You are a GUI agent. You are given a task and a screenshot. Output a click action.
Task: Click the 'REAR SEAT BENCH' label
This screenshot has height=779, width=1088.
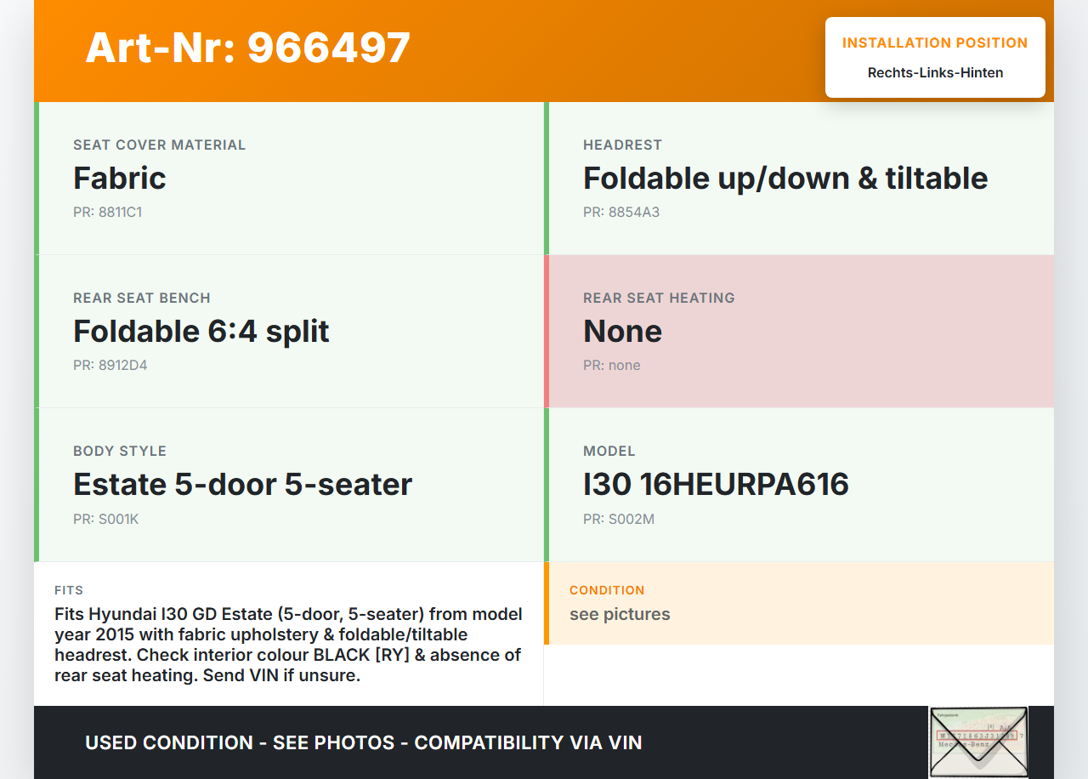142,298
